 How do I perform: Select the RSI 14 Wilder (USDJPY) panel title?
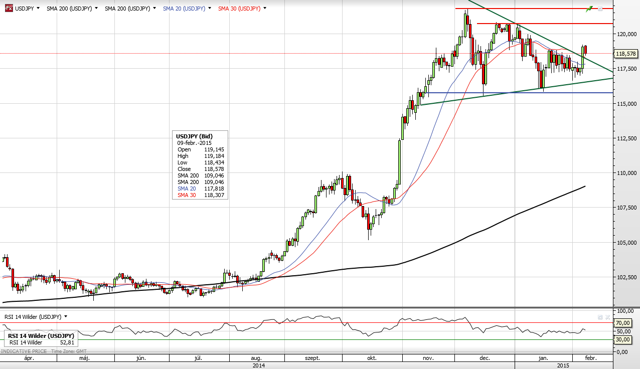33,317
